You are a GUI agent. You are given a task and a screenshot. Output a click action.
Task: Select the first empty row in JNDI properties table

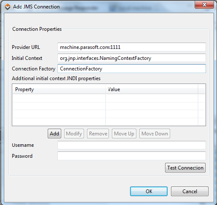click(105, 98)
